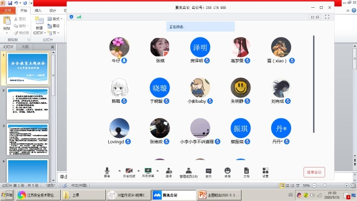Switch to the slides thumbnail pane tab
Image resolution: width=357 pixels, height=201 pixels.
click(8, 47)
